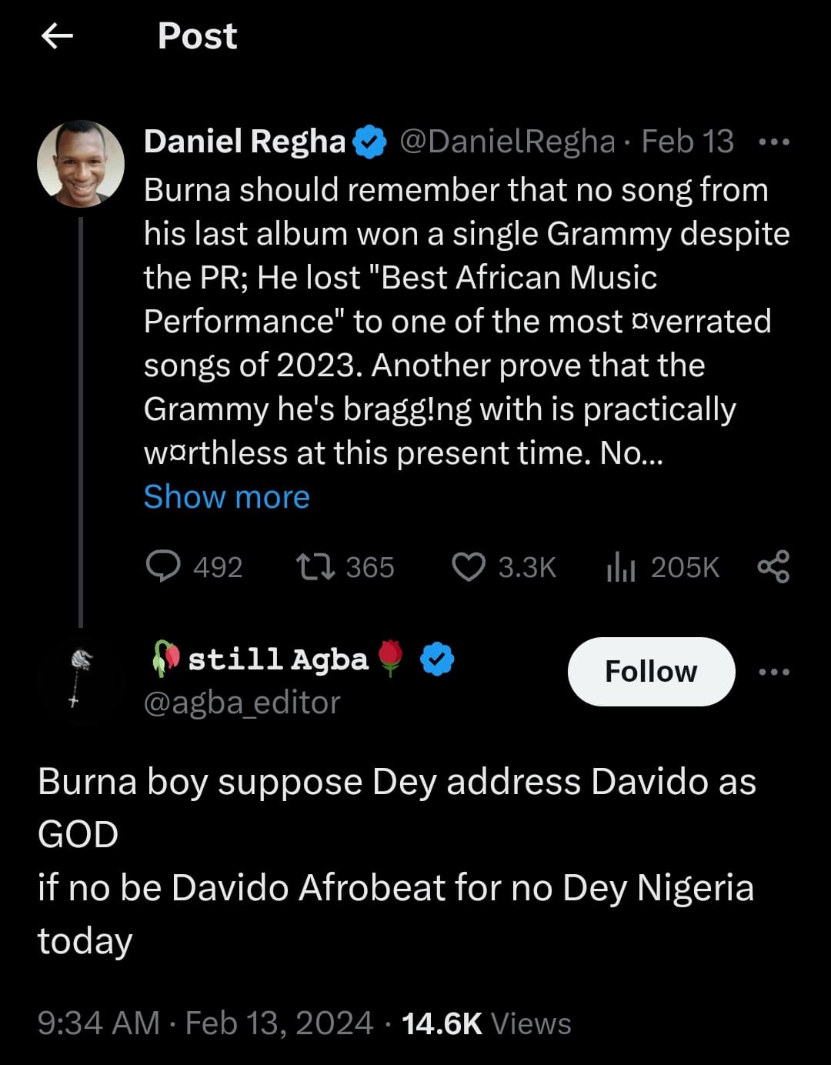This screenshot has height=1065, width=831.
Task: Tap the back arrow icon
Action: (57, 35)
